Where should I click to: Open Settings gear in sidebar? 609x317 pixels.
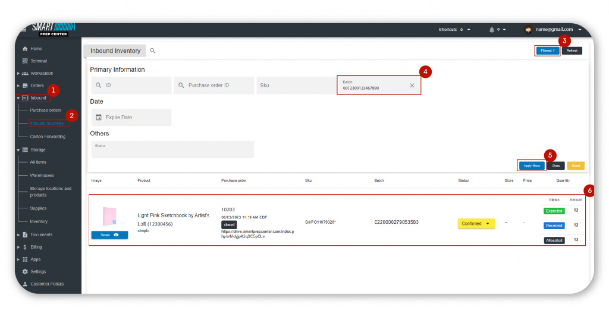(x=25, y=272)
